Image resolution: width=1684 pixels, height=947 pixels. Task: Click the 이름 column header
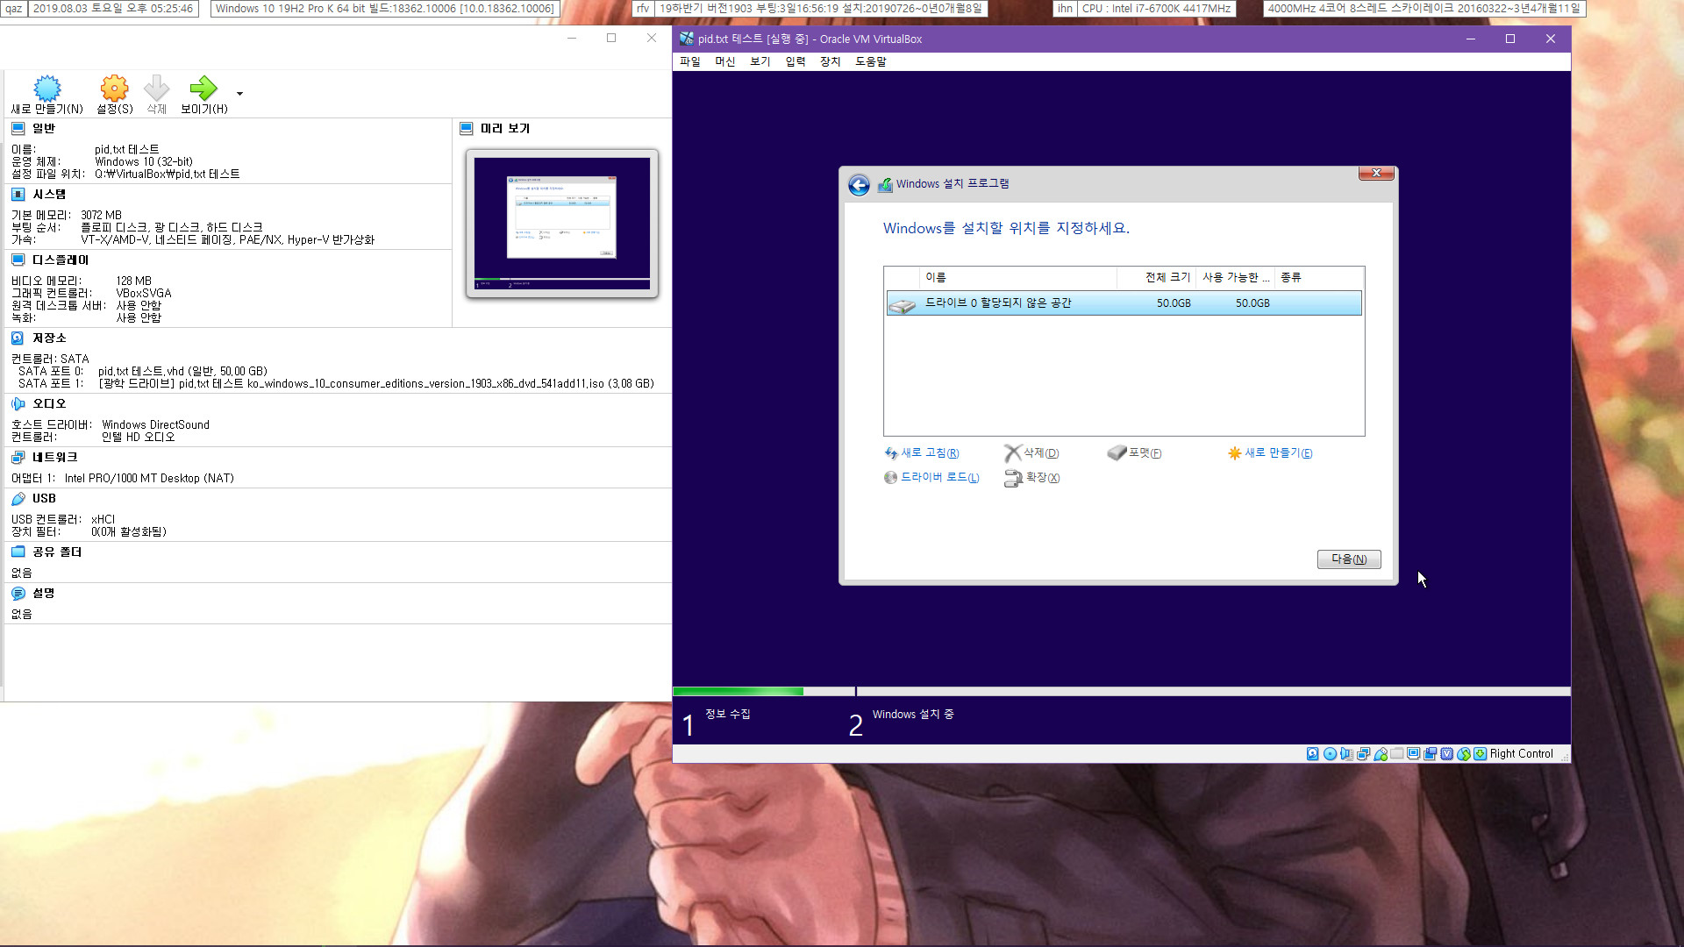pos(1019,278)
